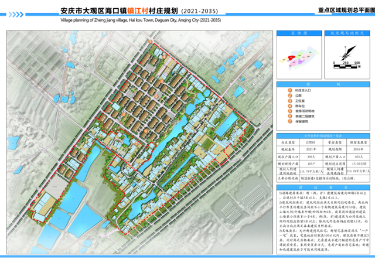Click legend circle 6 for 新建二层建筑
375x259 pixels.
click(290, 116)
